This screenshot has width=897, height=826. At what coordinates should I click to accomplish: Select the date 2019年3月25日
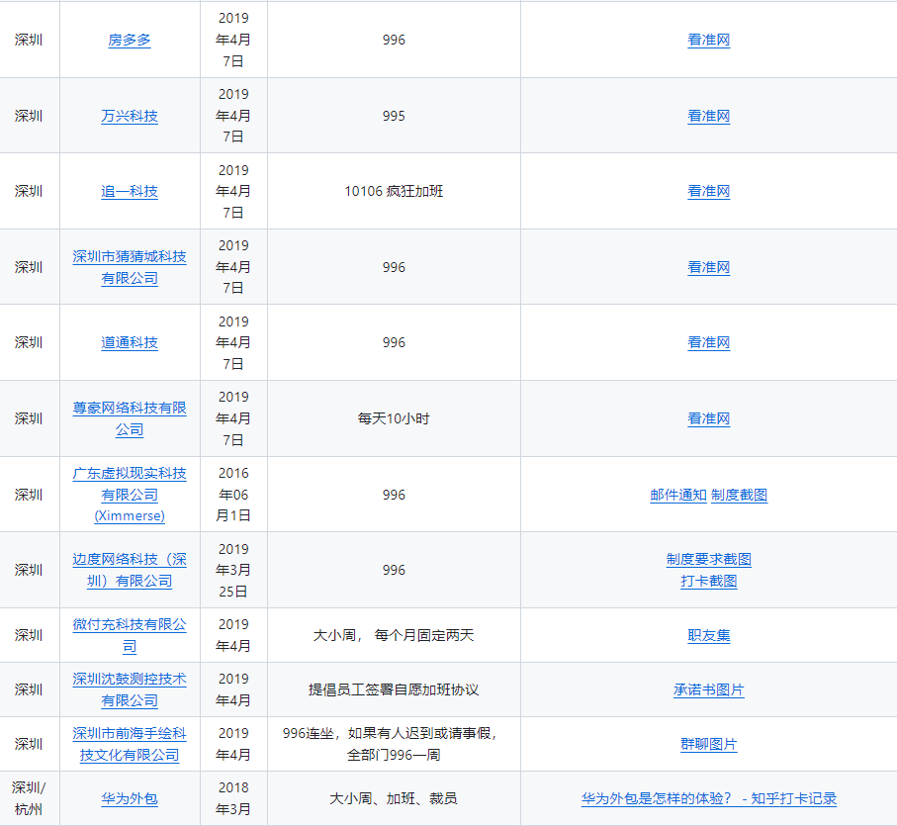(233, 571)
